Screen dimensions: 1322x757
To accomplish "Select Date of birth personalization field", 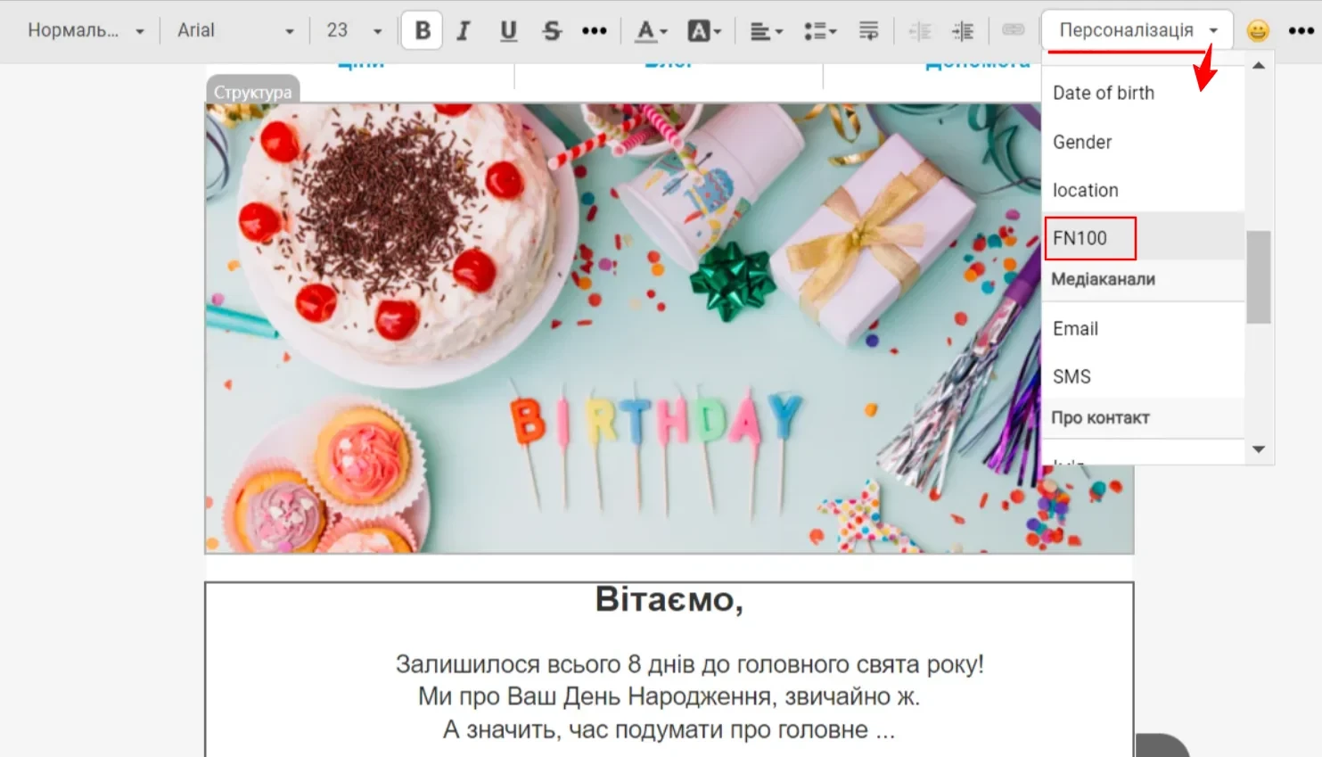I will pos(1143,93).
